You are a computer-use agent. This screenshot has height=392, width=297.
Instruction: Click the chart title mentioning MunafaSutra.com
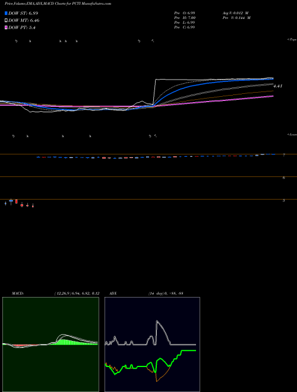[x=58, y=4]
